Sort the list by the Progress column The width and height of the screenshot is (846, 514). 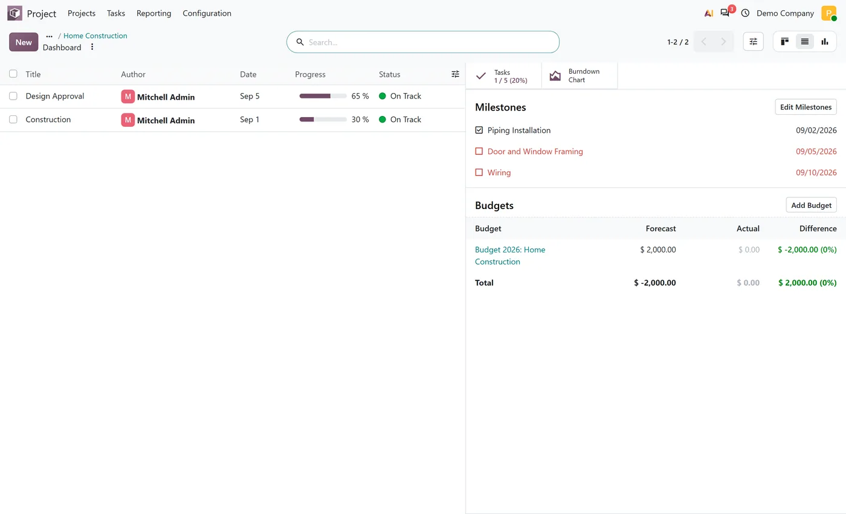coord(310,74)
